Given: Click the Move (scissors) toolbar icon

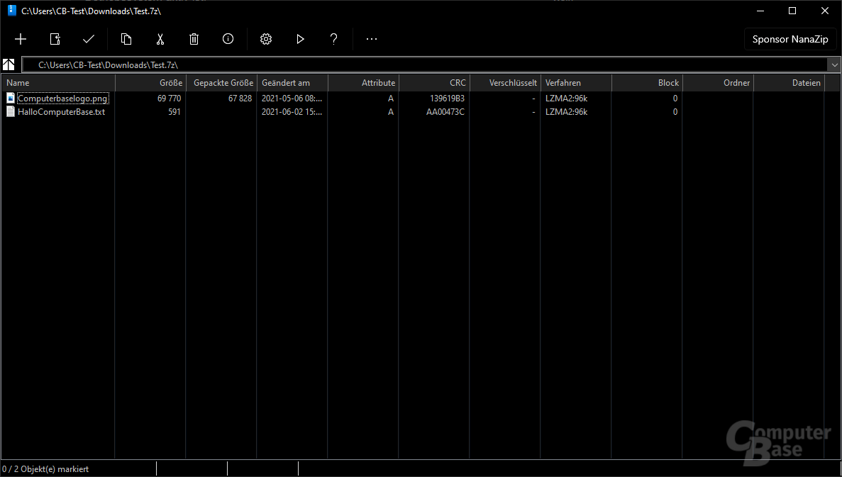Looking at the screenshot, I should coord(160,39).
